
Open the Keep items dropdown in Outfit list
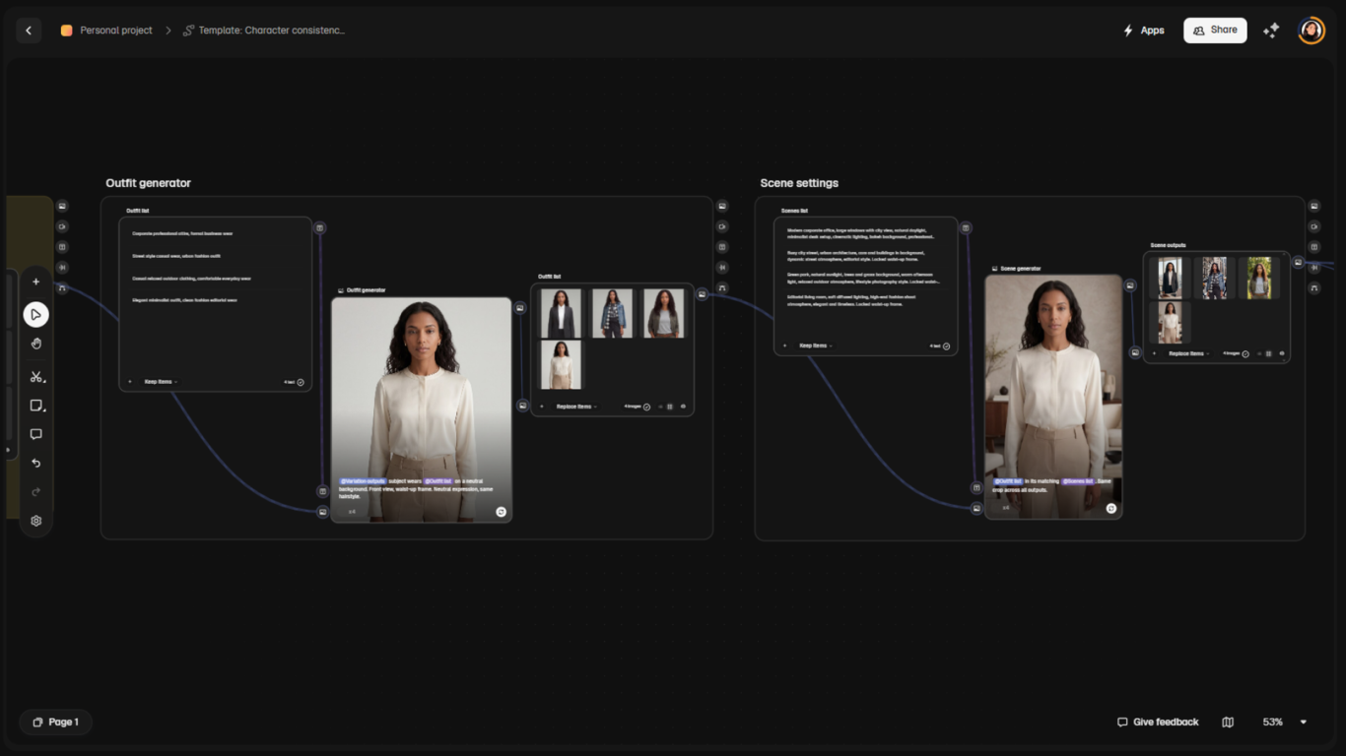160,382
